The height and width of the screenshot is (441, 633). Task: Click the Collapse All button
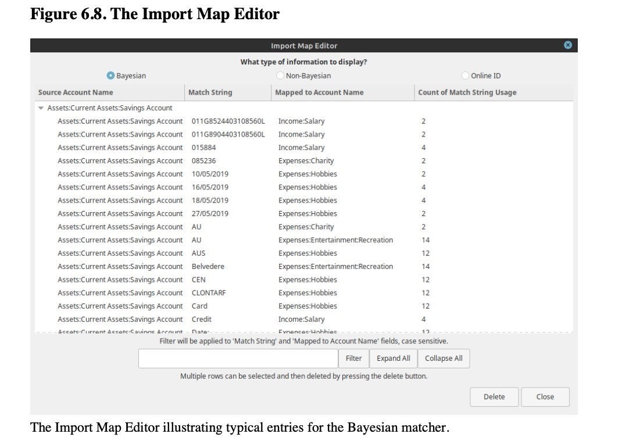pyautogui.click(x=444, y=358)
